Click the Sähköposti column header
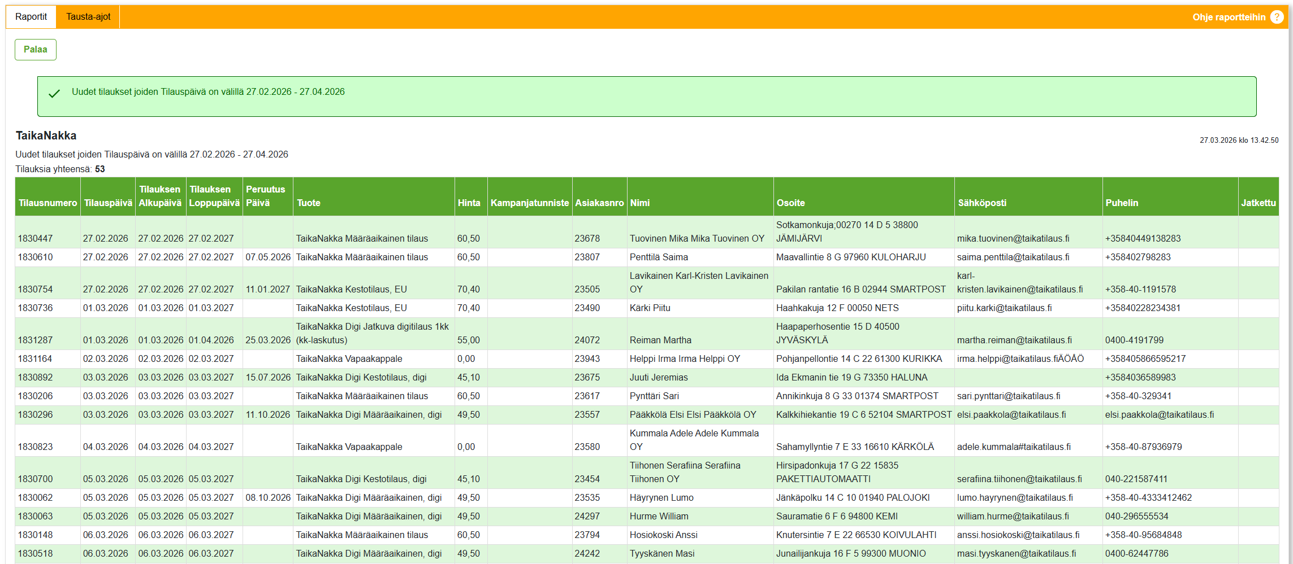This screenshot has width=1293, height=564. click(x=981, y=203)
